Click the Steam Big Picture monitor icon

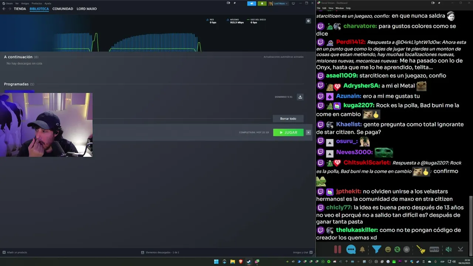(293, 3)
